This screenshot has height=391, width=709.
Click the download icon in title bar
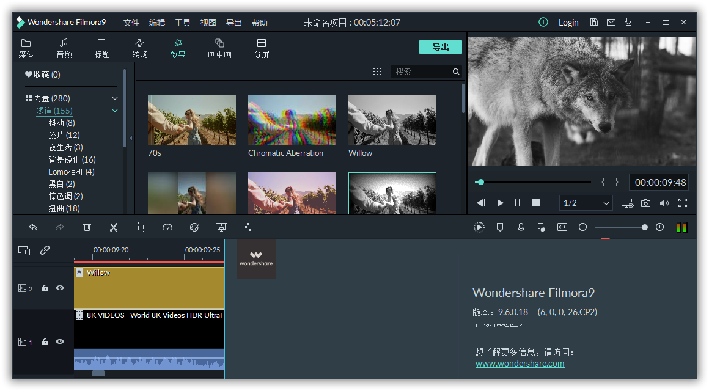click(x=628, y=22)
